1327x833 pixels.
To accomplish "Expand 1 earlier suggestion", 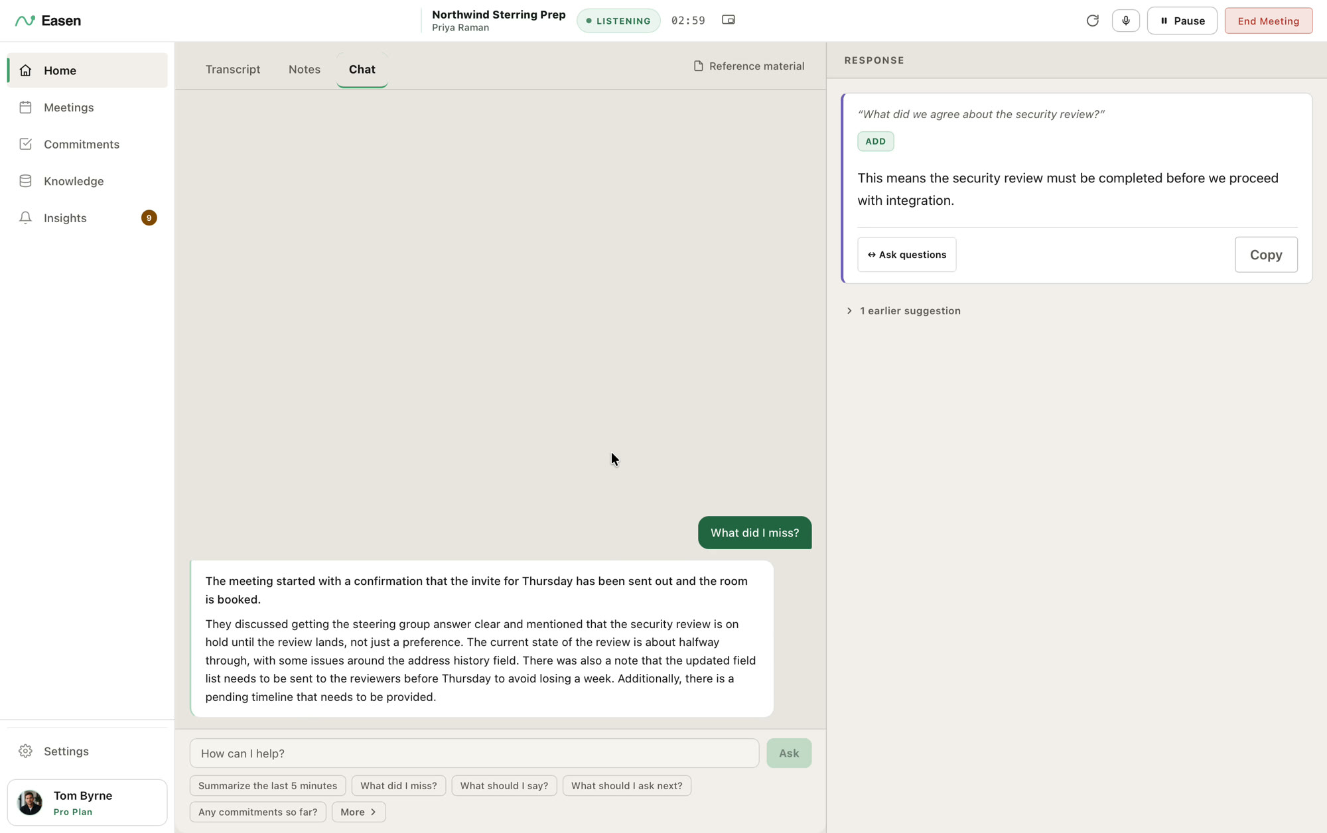I will [903, 311].
